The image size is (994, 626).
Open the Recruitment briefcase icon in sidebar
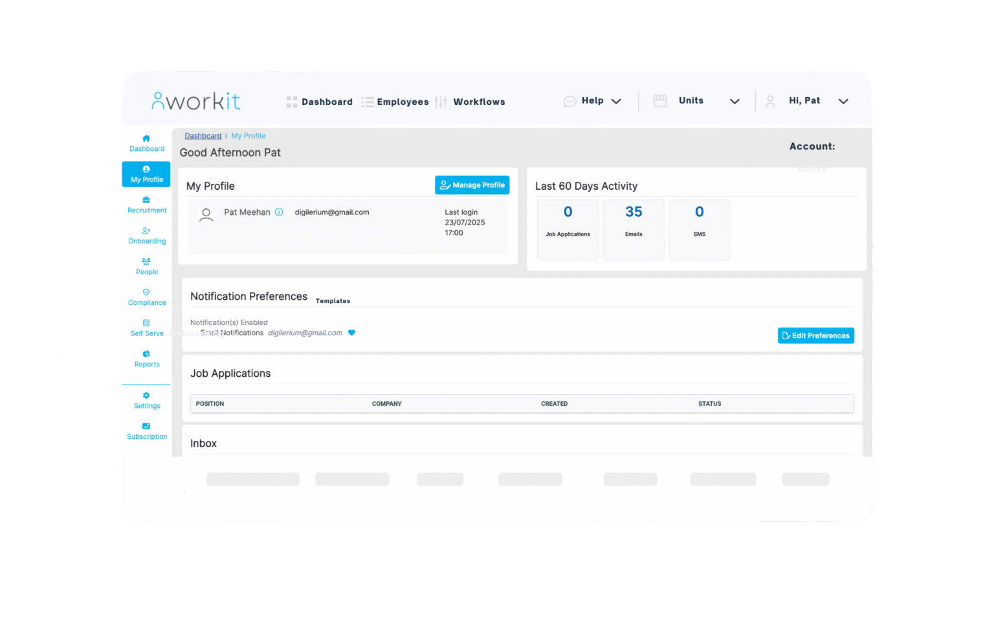[x=146, y=201]
